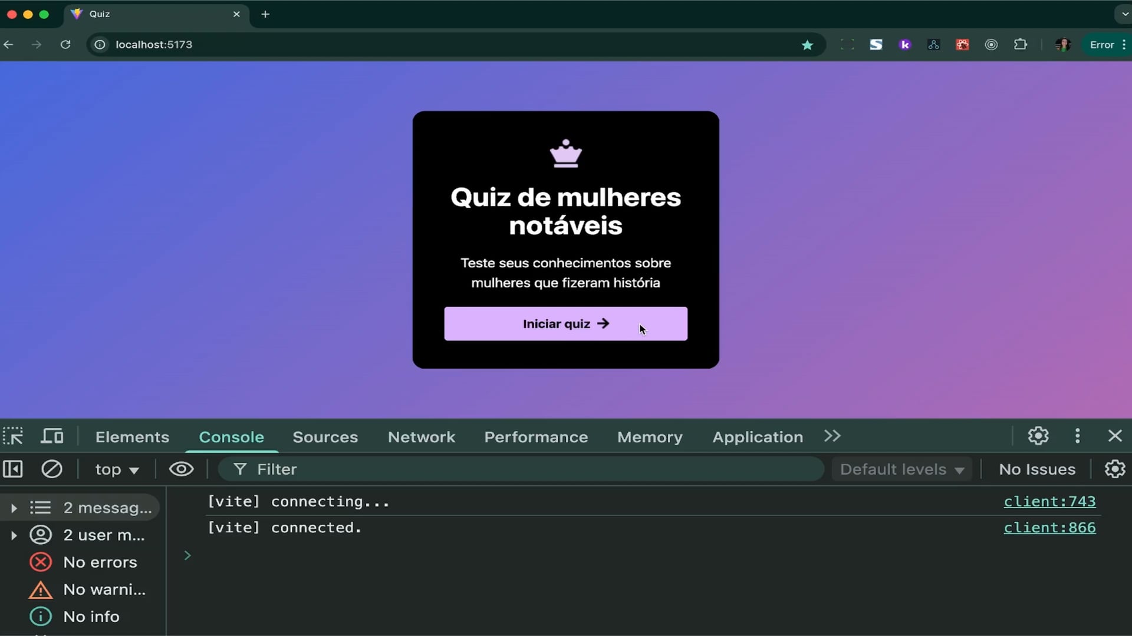Open the client:743 source link
Viewport: 1132px width, 636px height.
[1049, 502]
